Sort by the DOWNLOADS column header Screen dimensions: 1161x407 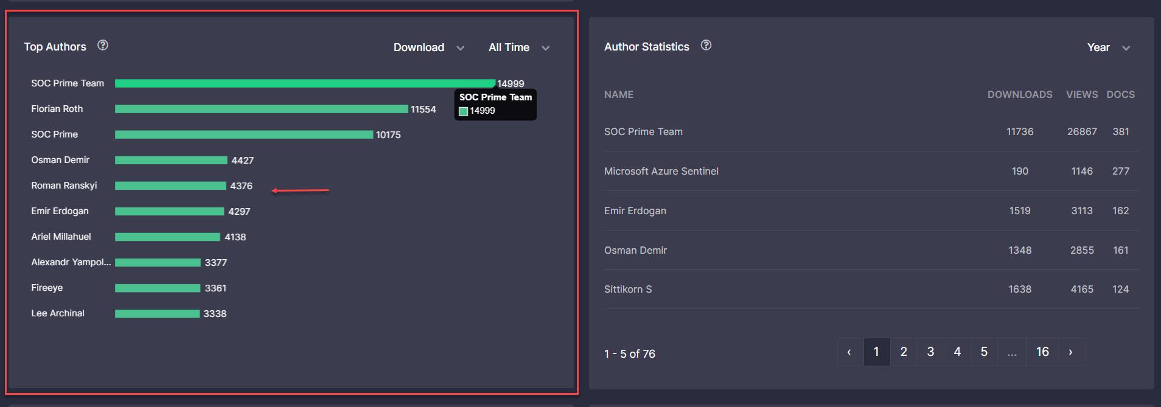(1019, 95)
